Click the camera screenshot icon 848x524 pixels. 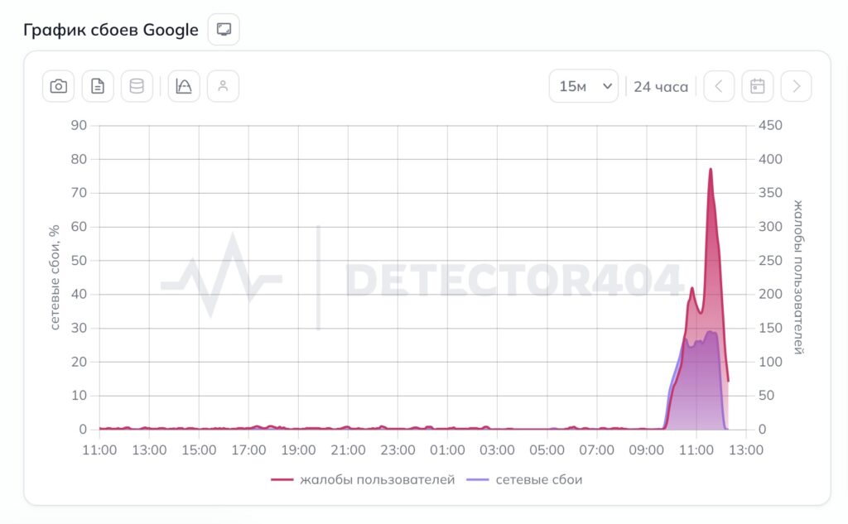click(x=59, y=86)
